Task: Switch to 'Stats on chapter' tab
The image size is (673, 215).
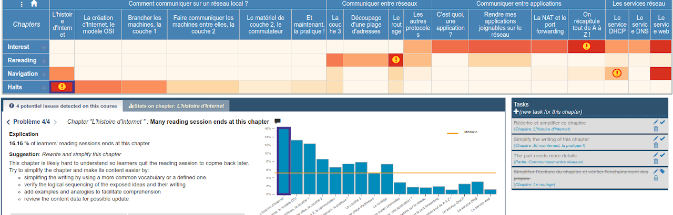Action: [176, 106]
